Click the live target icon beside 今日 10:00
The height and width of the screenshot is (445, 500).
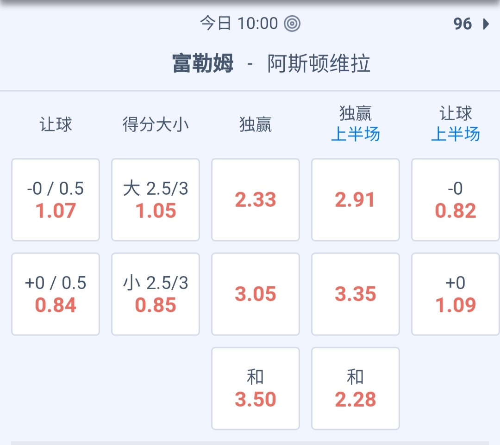click(292, 24)
